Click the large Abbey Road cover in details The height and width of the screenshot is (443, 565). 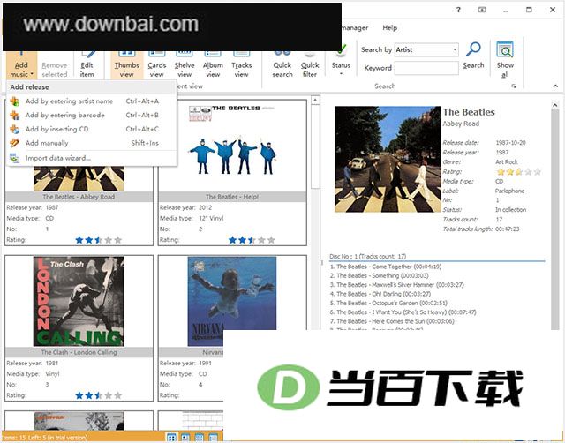(x=388, y=159)
